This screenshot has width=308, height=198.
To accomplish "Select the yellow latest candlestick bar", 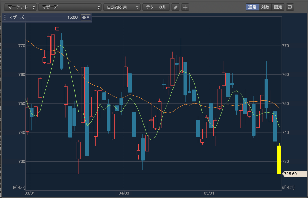I will tap(279, 160).
